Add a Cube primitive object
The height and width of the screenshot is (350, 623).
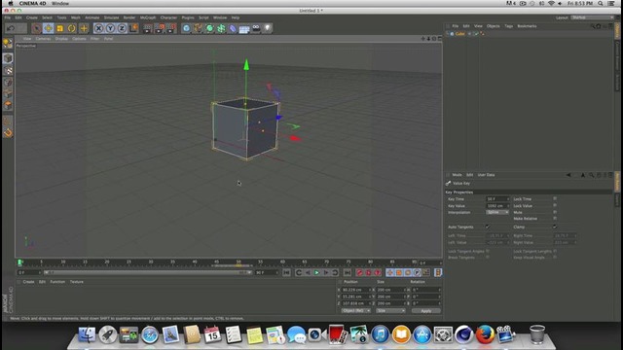pos(186,28)
